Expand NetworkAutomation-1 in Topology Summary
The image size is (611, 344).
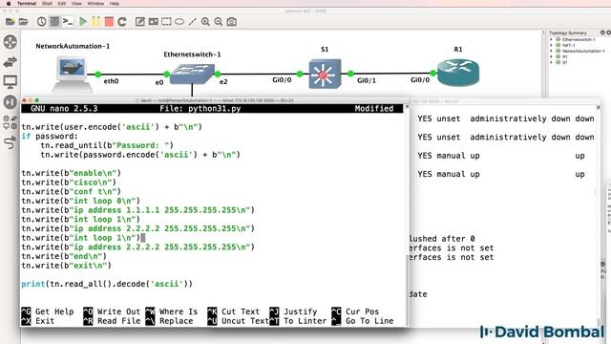(551, 51)
